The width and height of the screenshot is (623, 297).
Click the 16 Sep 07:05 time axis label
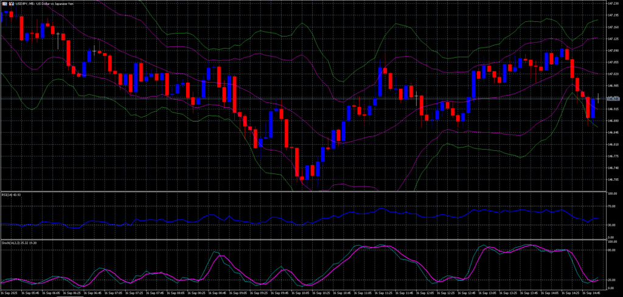click(x=114, y=293)
